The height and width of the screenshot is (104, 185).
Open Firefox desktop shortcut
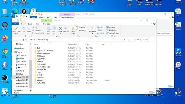coord(5,39)
